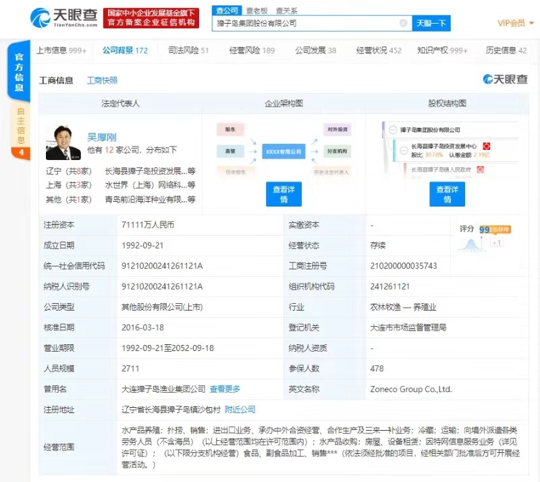Click the +1 score badge icon
540x482 pixels.
point(496,242)
